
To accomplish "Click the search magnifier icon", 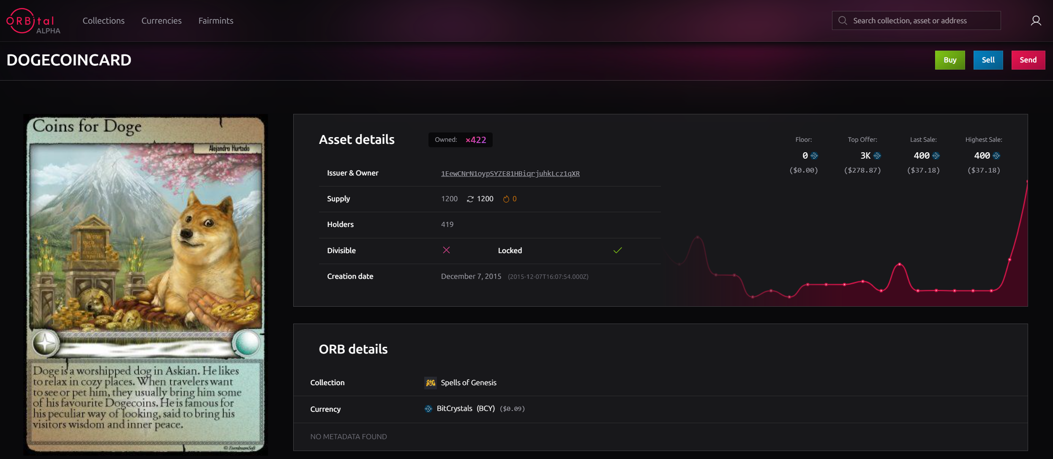I will tap(843, 21).
